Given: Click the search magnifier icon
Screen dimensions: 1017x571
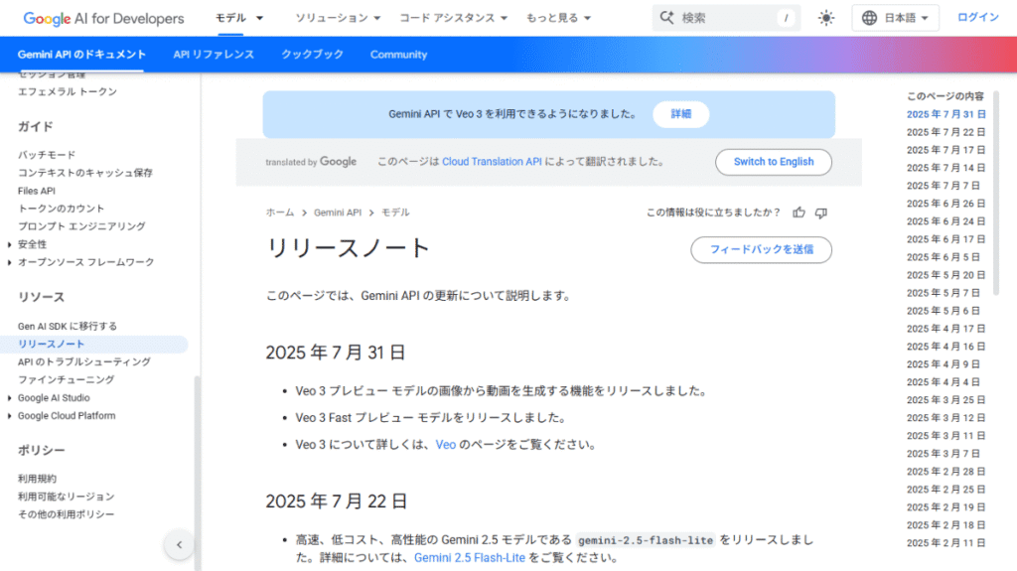Looking at the screenshot, I should coord(666,18).
